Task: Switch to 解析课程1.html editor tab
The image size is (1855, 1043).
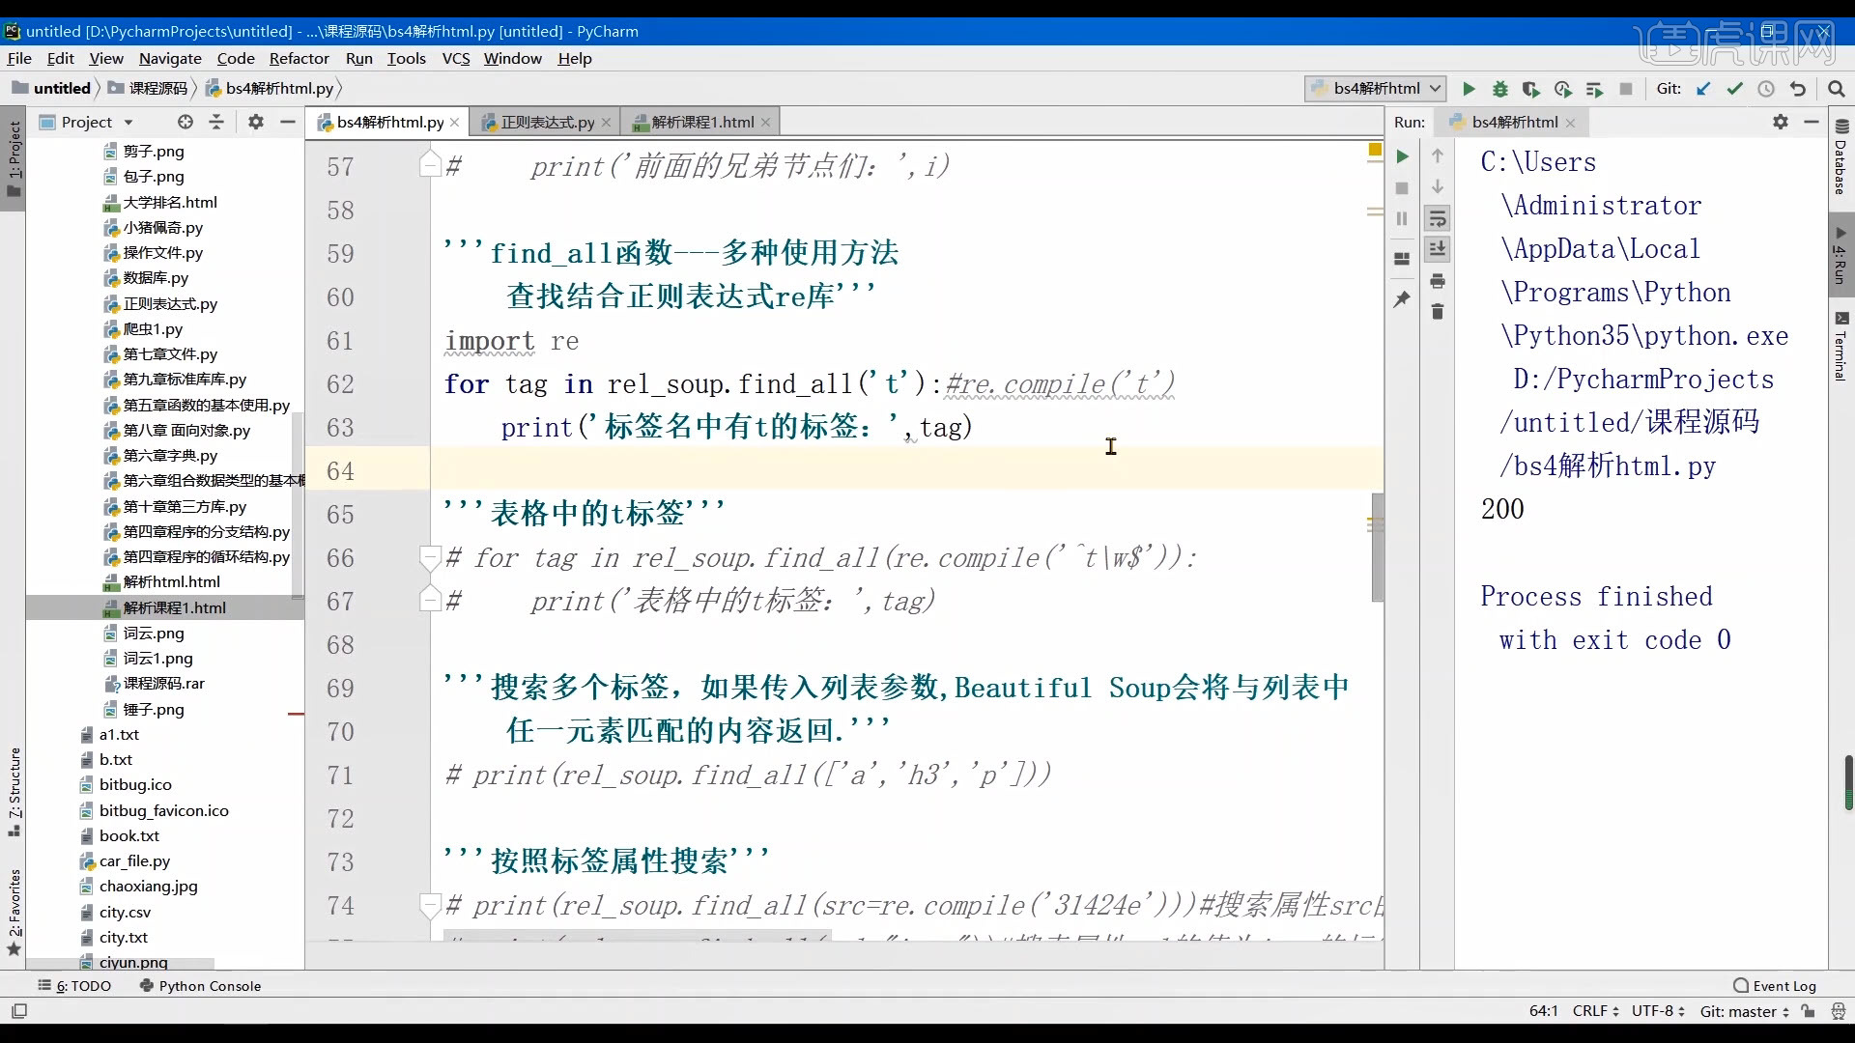Action: click(702, 123)
